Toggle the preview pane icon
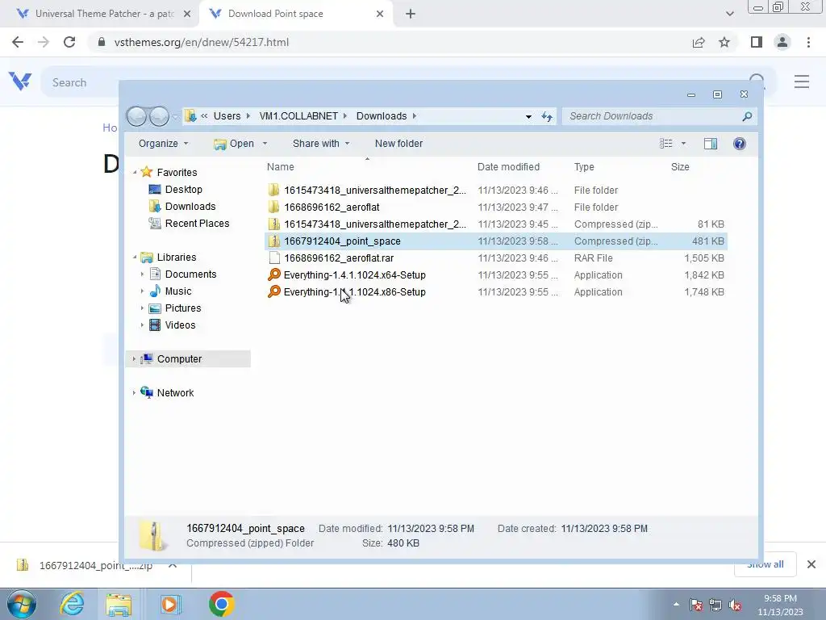 [x=710, y=144]
